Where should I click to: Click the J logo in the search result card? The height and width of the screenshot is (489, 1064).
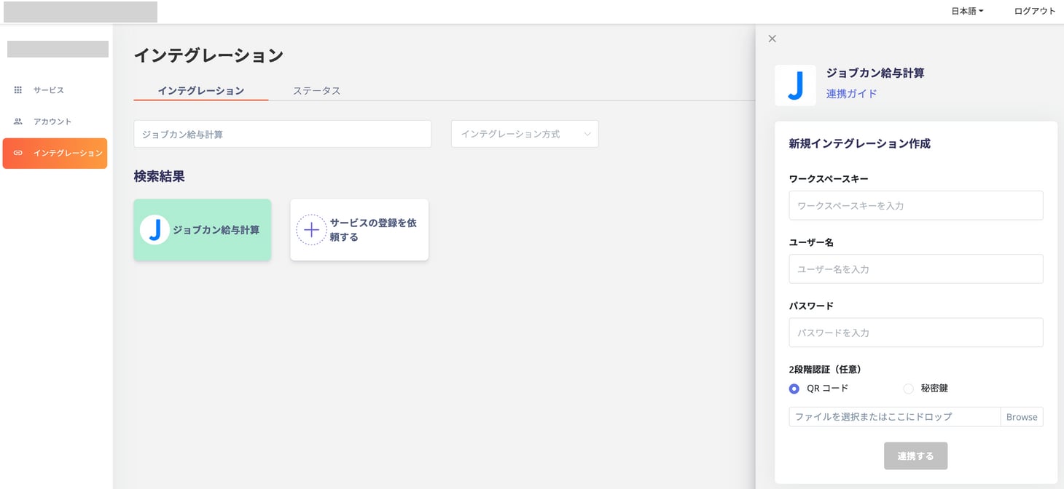click(x=154, y=230)
